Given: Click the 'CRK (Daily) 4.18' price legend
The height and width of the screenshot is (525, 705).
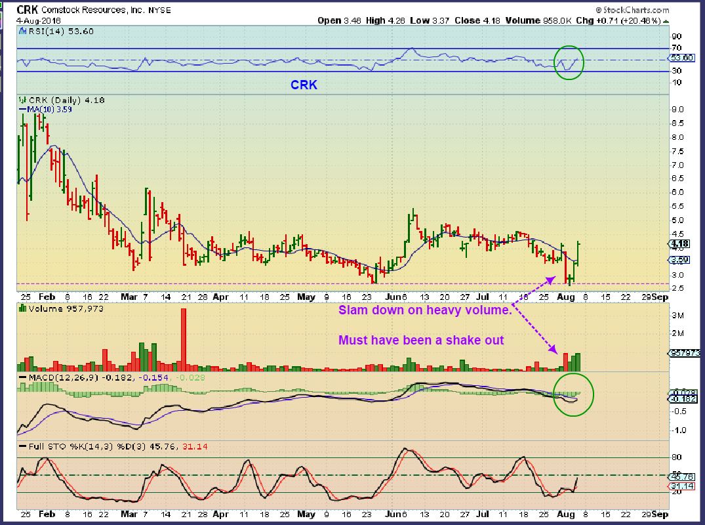Looking at the screenshot, I should 66,100.
